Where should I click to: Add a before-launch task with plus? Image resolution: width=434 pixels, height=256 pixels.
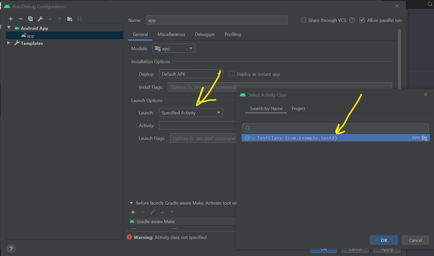point(133,212)
